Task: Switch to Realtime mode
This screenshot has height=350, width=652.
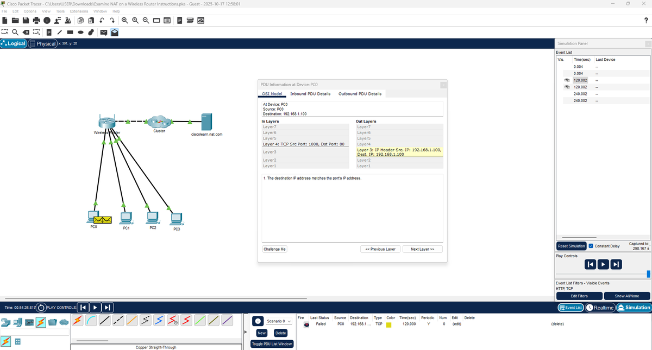Action: point(600,308)
